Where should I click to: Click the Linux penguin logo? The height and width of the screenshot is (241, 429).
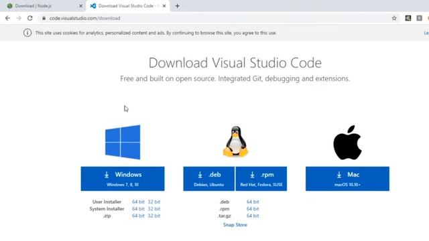[x=235, y=141]
